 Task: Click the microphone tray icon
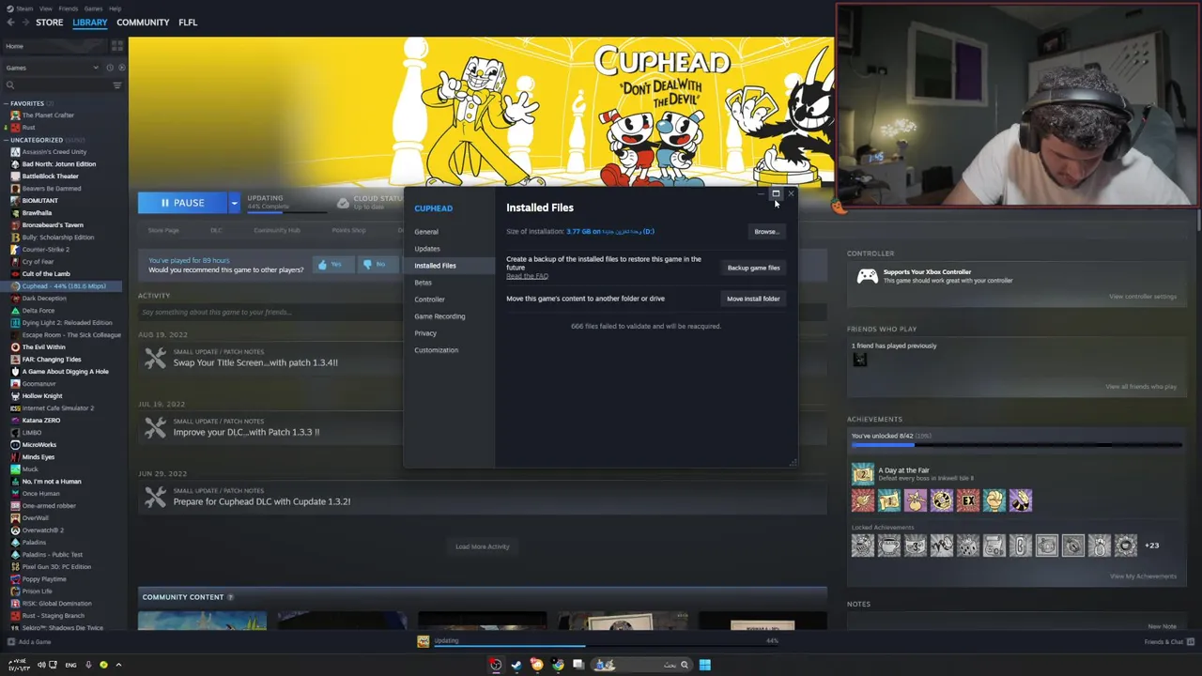point(88,665)
